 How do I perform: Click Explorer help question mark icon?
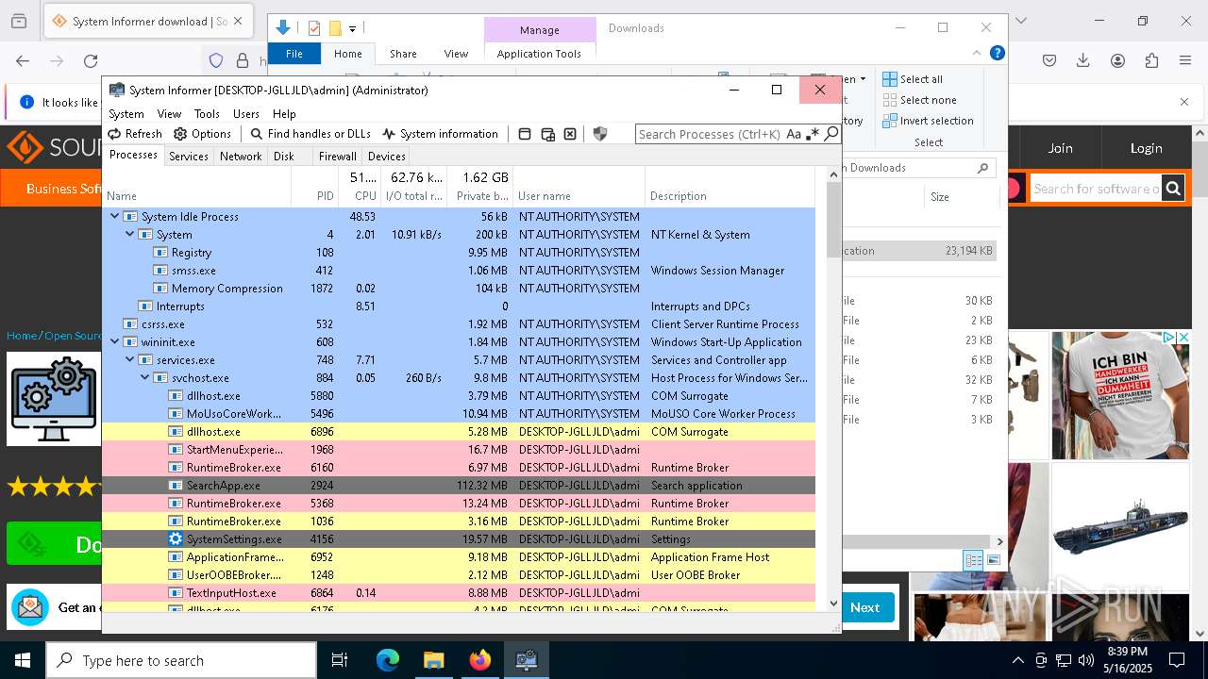click(997, 53)
